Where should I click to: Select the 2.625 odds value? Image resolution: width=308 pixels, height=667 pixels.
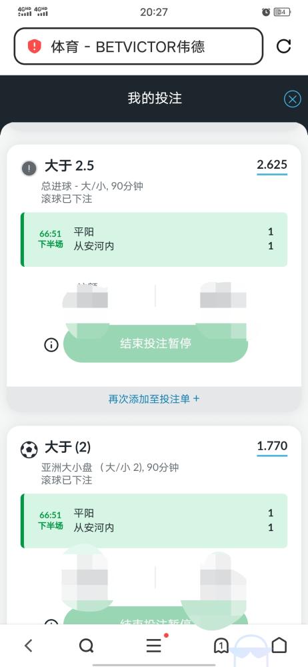point(272,165)
